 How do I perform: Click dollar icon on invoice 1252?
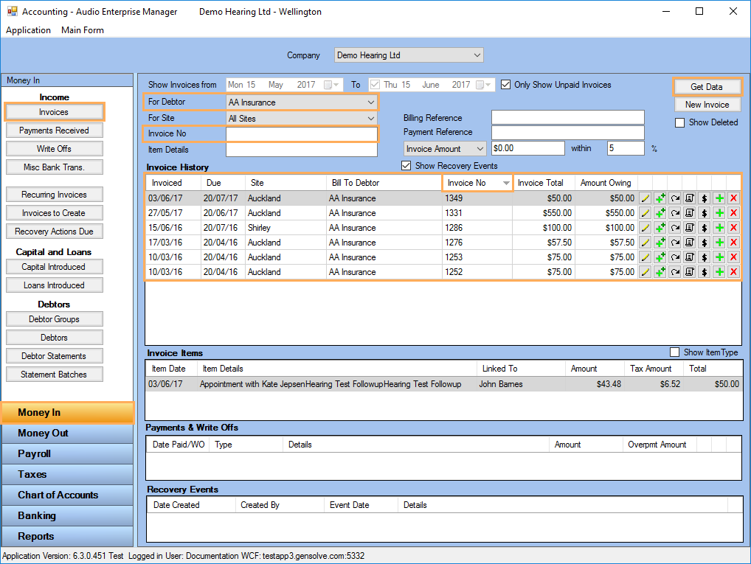(704, 273)
